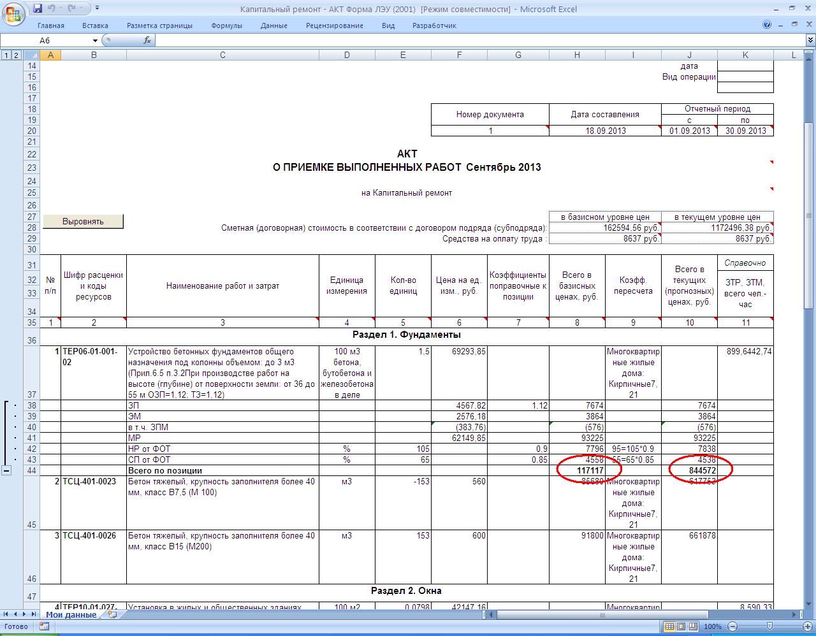Click the Insert Function fx icon
Image resolution: width=816 pixels, height=636 pixels.
click(147, 40)
